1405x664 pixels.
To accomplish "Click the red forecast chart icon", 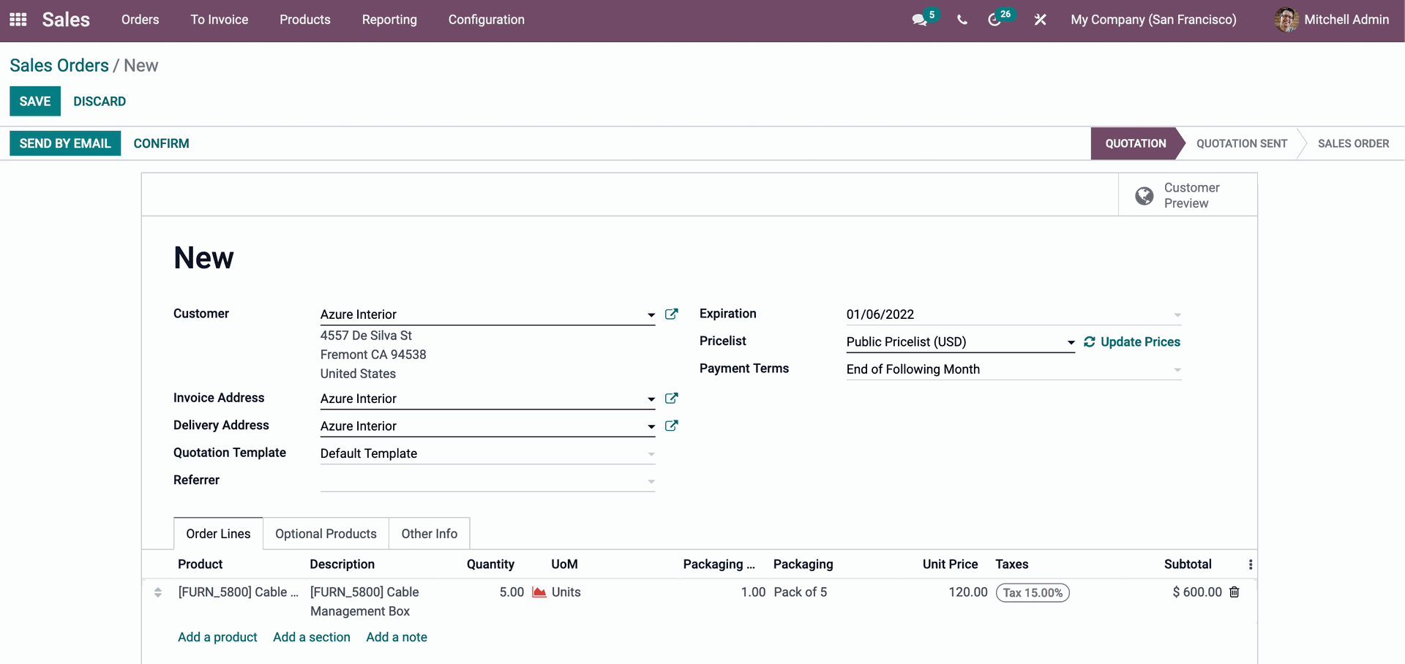I will [x=539, y=592].
